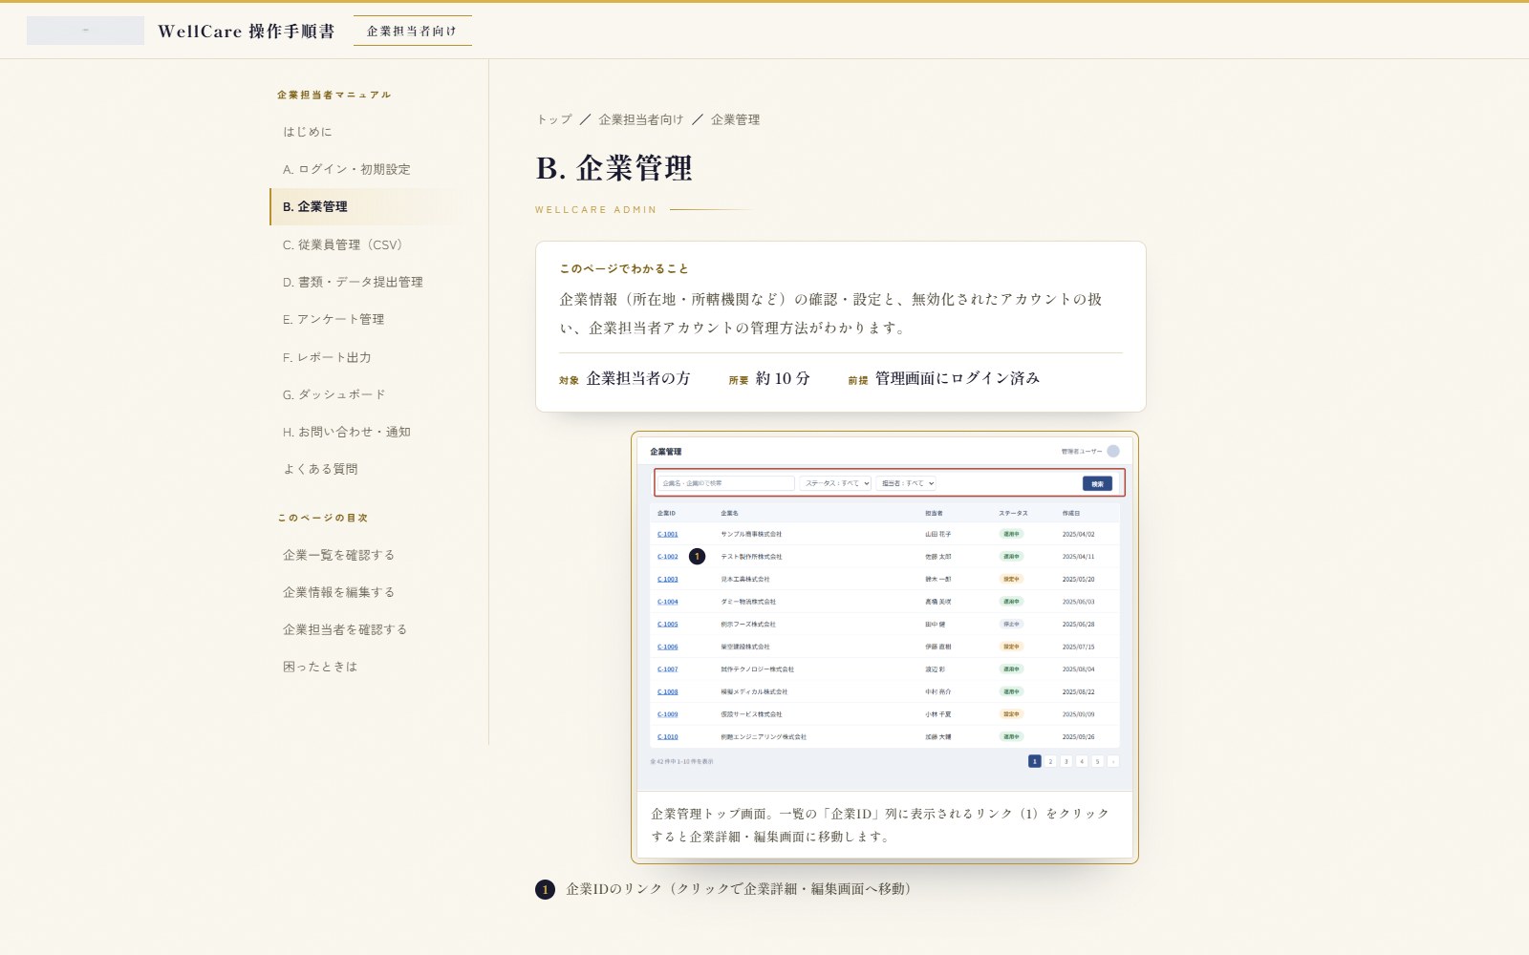Click status badge in C-1003 row
Screen dimensions: 1529x955
click(x=1011, y=580)
